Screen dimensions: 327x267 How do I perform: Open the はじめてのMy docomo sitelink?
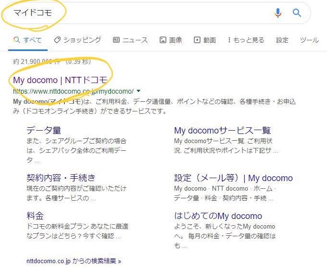point(218,216)
